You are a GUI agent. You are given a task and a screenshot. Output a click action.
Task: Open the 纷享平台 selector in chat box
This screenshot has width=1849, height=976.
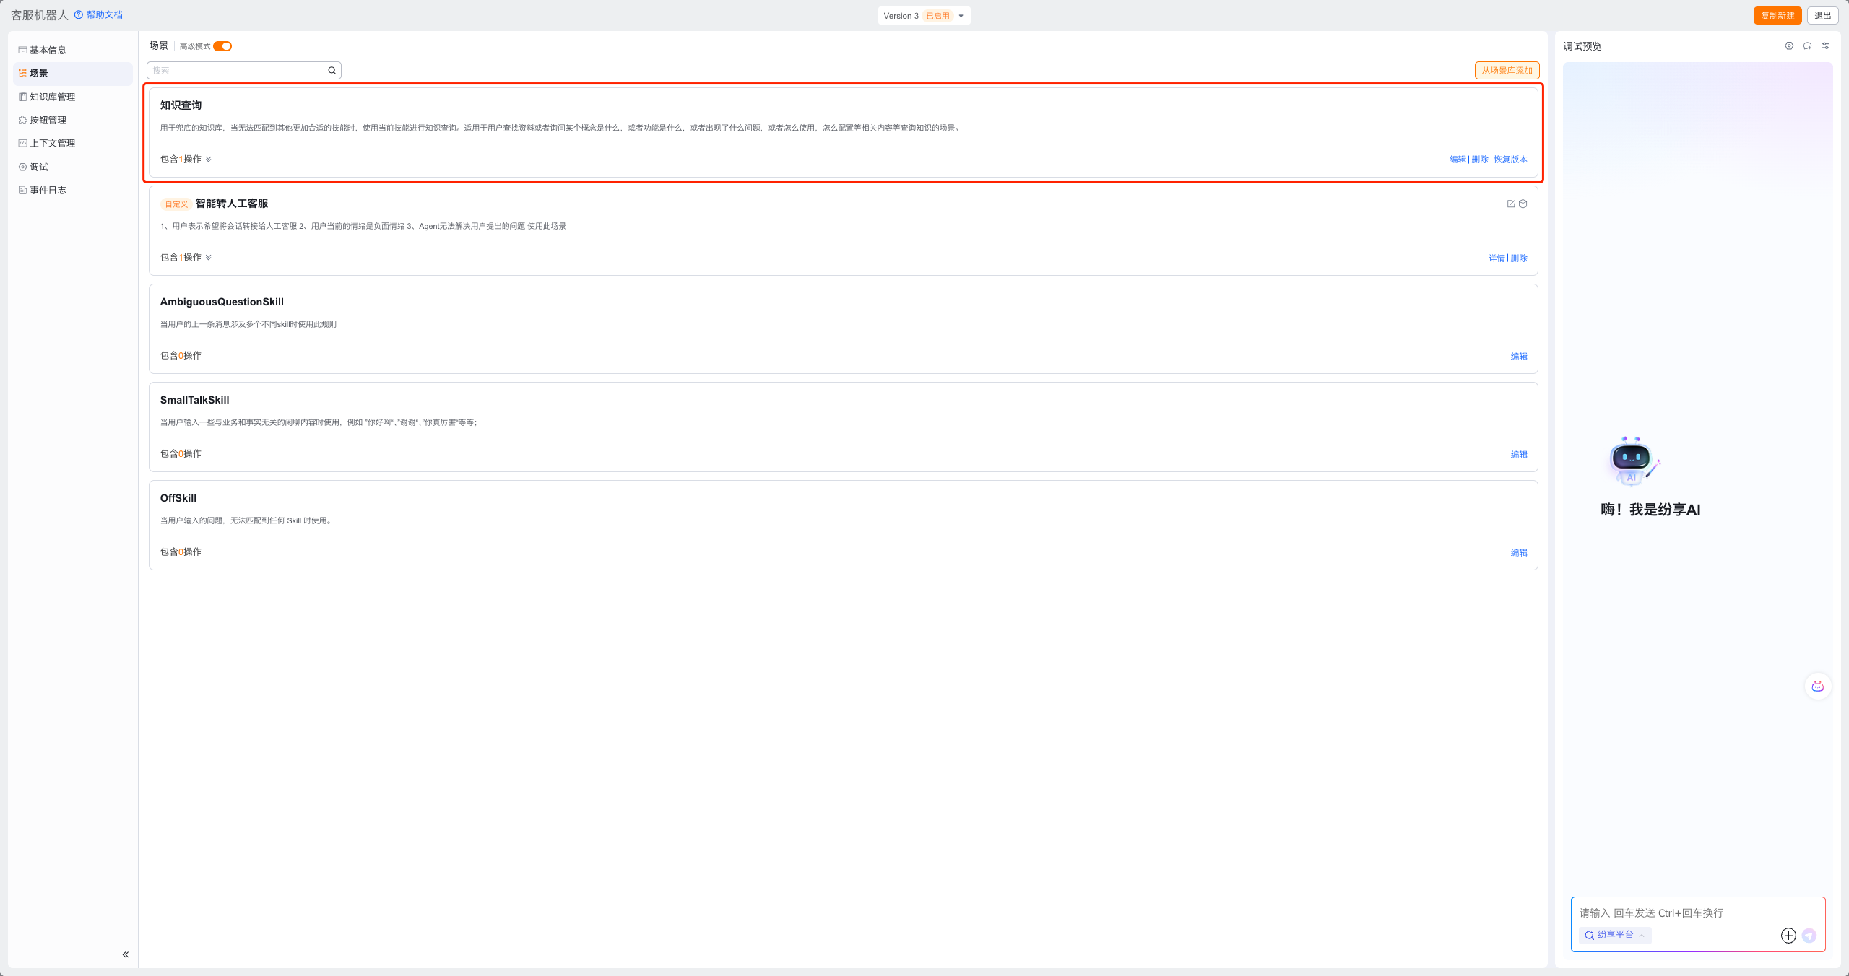[1615, 935]
